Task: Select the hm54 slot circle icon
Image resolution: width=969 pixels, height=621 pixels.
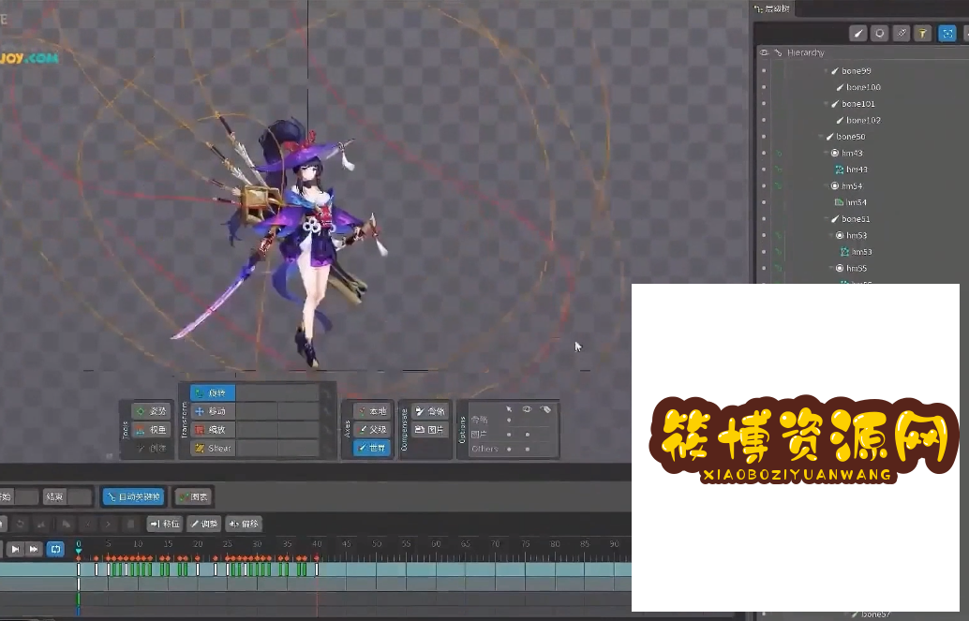Action: (835, 186)
